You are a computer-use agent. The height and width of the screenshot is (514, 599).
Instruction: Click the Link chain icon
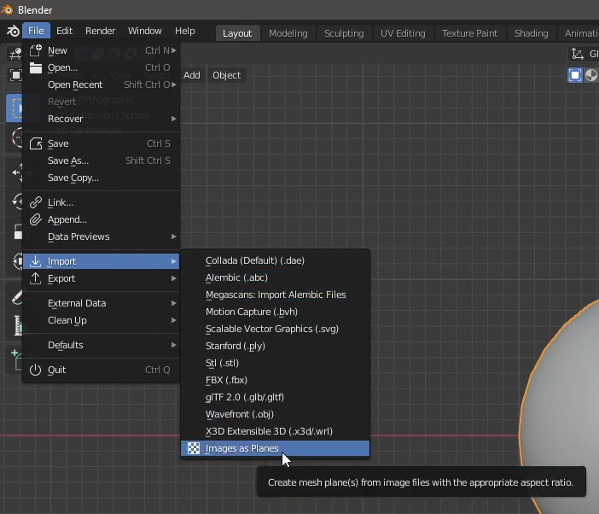(36, 202)
